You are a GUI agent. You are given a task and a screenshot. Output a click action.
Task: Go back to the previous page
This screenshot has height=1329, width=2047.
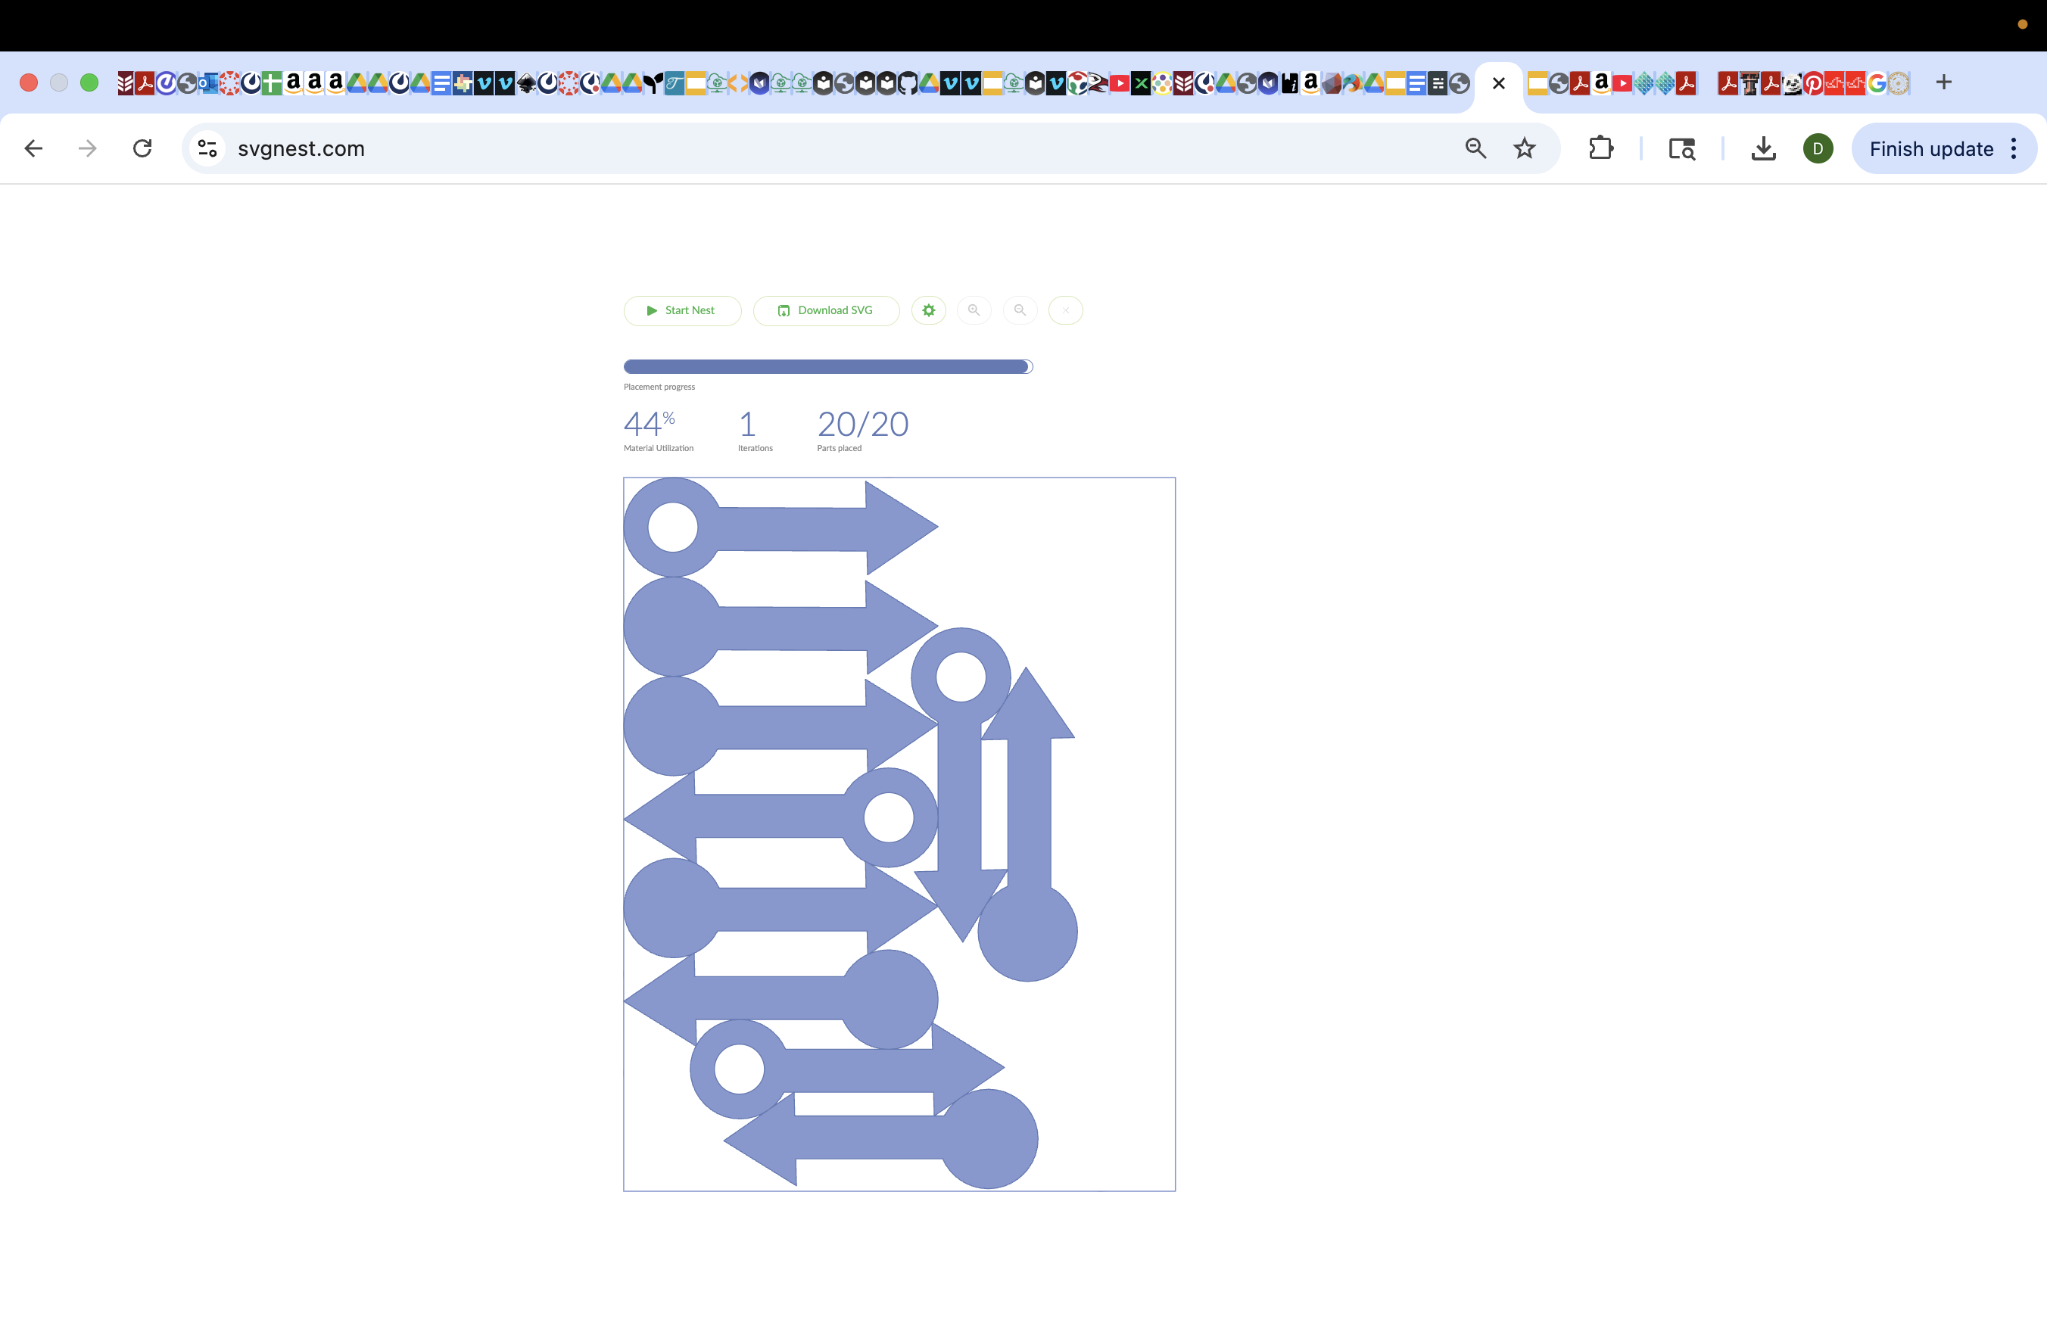[x=33, y=148]
